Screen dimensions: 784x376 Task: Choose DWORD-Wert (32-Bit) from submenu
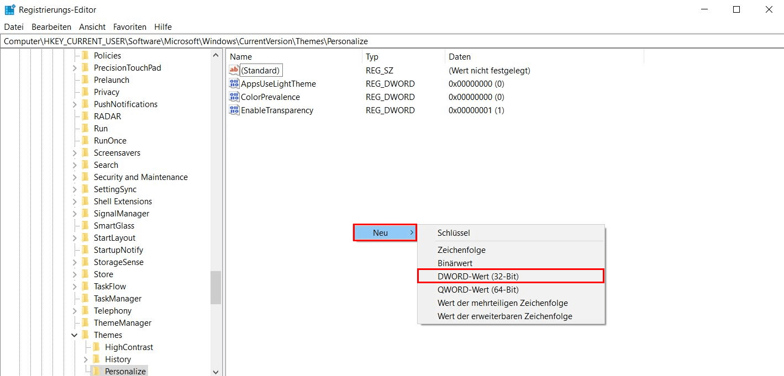pos(511,276)
